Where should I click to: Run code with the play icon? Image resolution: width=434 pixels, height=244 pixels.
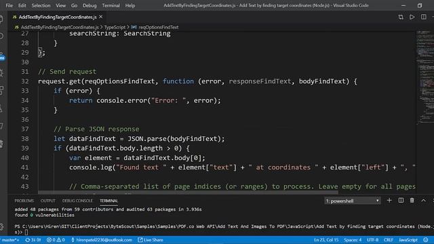pyautogui.click(x=412, y=17)
